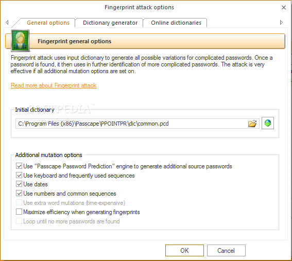Switch to the Dictionary generator tab
Image resolution: width=292 pixels, height=261 pixels.
coord(110,23)
